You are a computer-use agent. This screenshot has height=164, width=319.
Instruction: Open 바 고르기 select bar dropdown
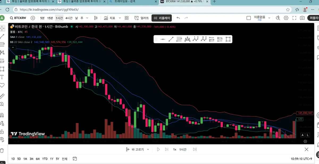(x=138, y=149)
